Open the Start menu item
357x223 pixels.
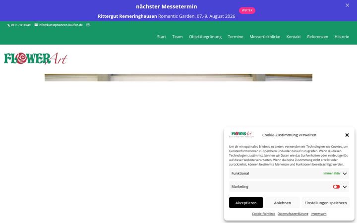162,37
